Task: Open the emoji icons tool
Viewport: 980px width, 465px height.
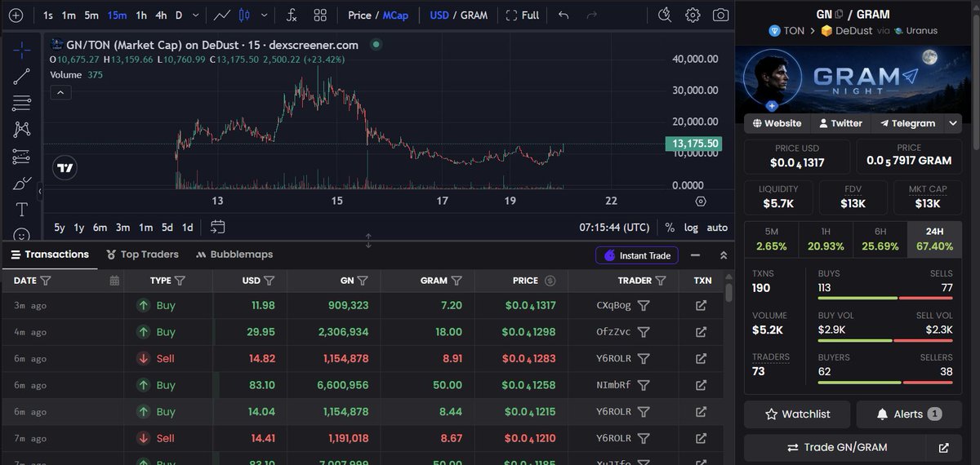Action: click(22, 235)
